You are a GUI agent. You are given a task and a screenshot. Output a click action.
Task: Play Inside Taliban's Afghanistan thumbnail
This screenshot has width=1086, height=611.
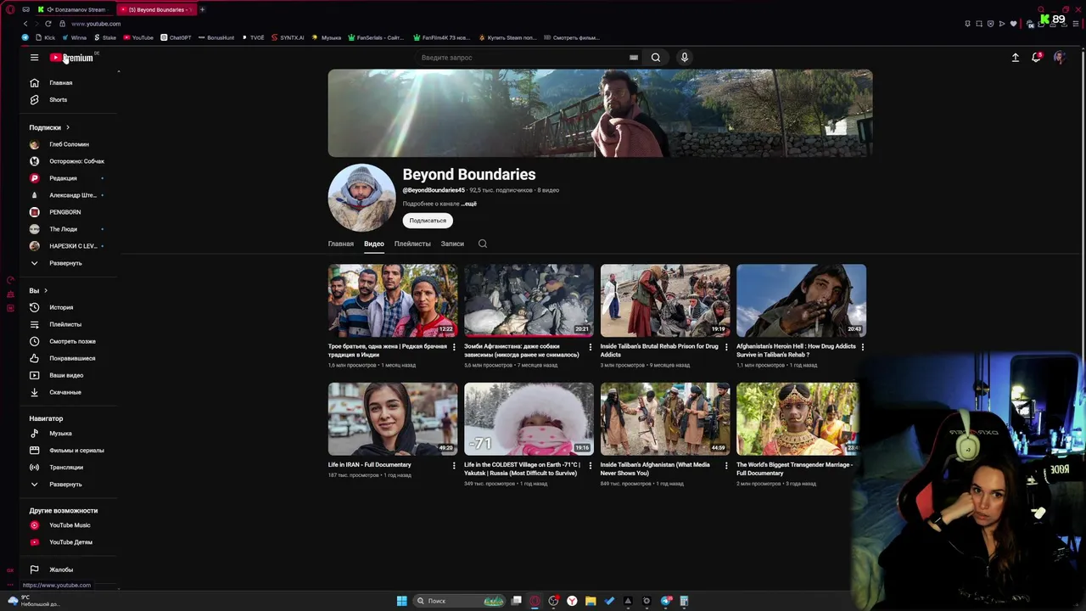coord(665,419)
